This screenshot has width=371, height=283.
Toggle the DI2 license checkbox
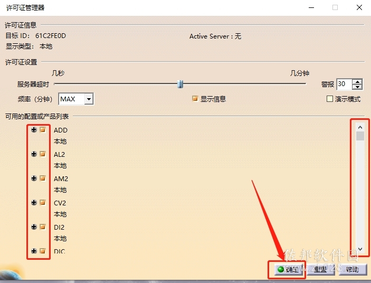pos(43,227)
